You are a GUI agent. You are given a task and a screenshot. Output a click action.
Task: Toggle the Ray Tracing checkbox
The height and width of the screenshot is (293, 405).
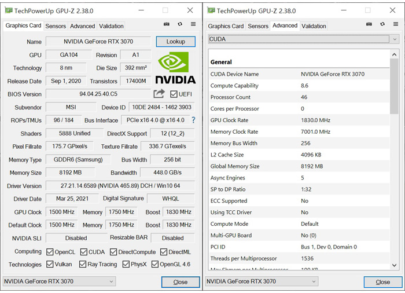(83, 264)
